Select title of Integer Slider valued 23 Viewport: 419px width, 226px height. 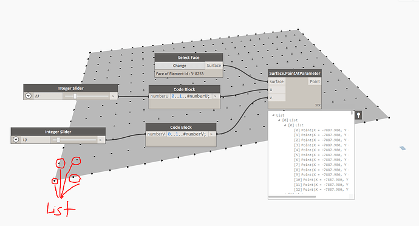70,88
